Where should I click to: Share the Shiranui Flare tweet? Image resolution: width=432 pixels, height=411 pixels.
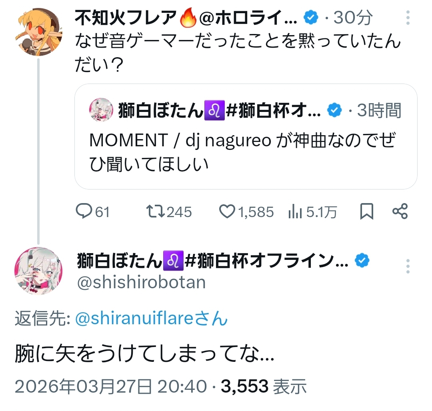pyautogui.click(x=400, y=211)
